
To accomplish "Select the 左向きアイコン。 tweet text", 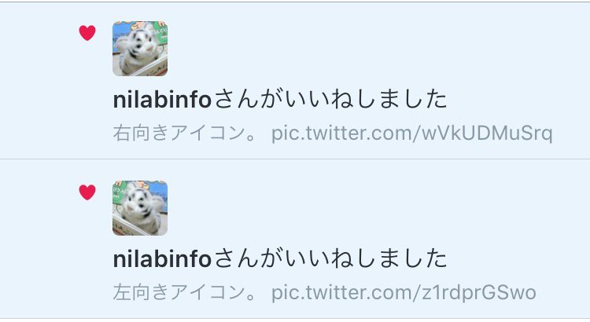I will (x=185, y=293).
